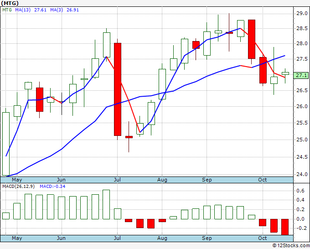Click the 24.5 price axis label
The image size is (310, 249).
(x=302, y=157)
